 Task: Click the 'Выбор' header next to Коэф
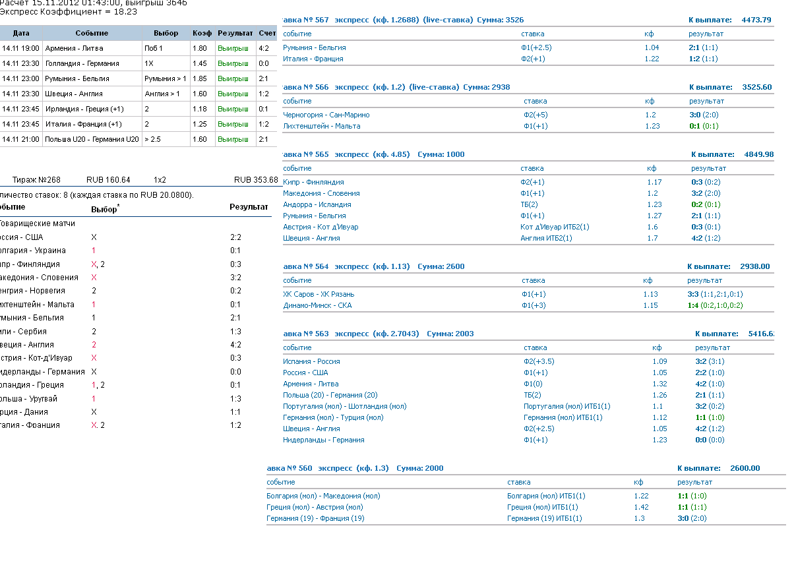(x=166, y=33)
